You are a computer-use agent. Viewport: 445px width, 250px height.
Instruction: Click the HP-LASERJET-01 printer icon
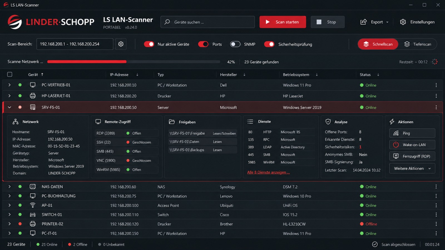pyautogui.click(x=33, y=96)
